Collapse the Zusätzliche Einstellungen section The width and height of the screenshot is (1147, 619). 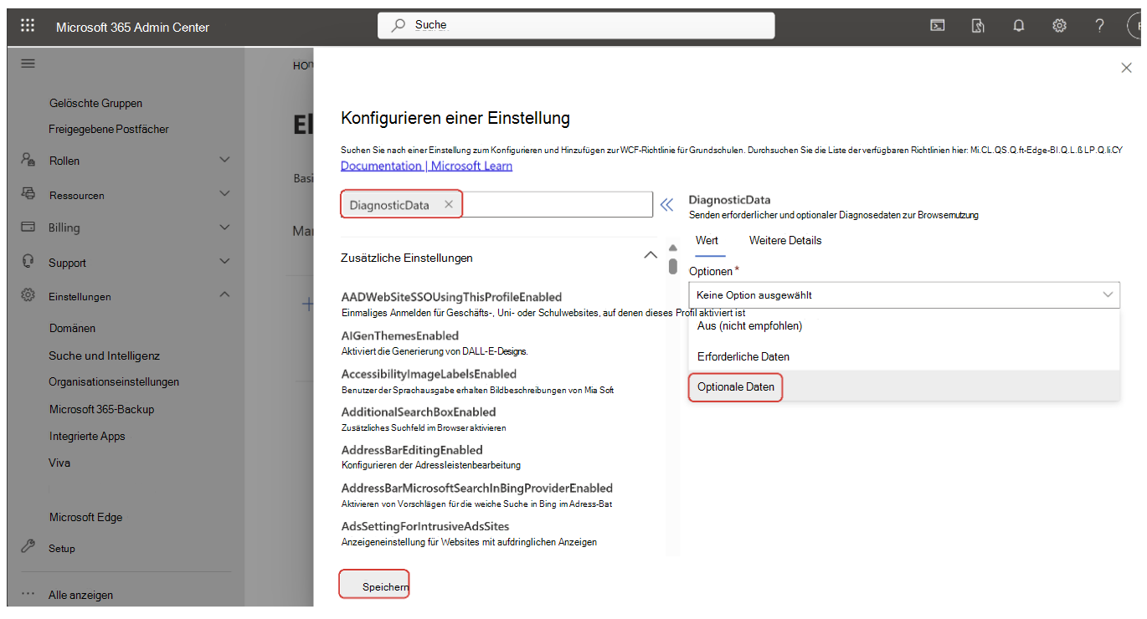click(x=651, y=255)
